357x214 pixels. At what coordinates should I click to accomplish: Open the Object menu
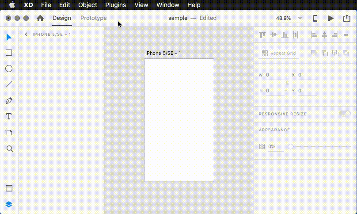87,5
